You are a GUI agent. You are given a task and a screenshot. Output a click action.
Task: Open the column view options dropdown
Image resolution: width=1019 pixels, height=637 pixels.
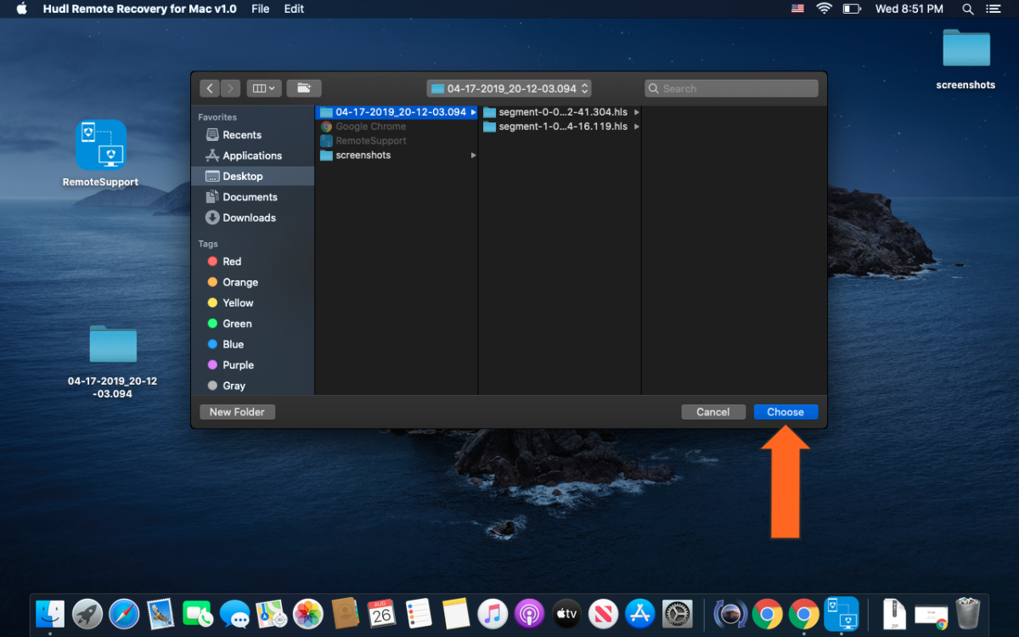point(263,87)
